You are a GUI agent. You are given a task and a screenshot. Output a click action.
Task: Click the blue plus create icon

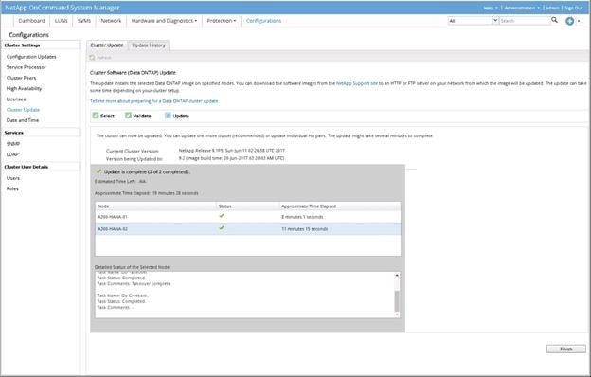tap(569, 21)
